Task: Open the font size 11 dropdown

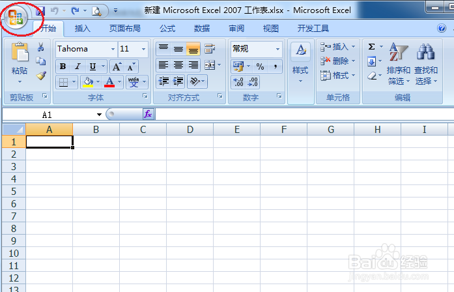Action: [x=143, y=49]
